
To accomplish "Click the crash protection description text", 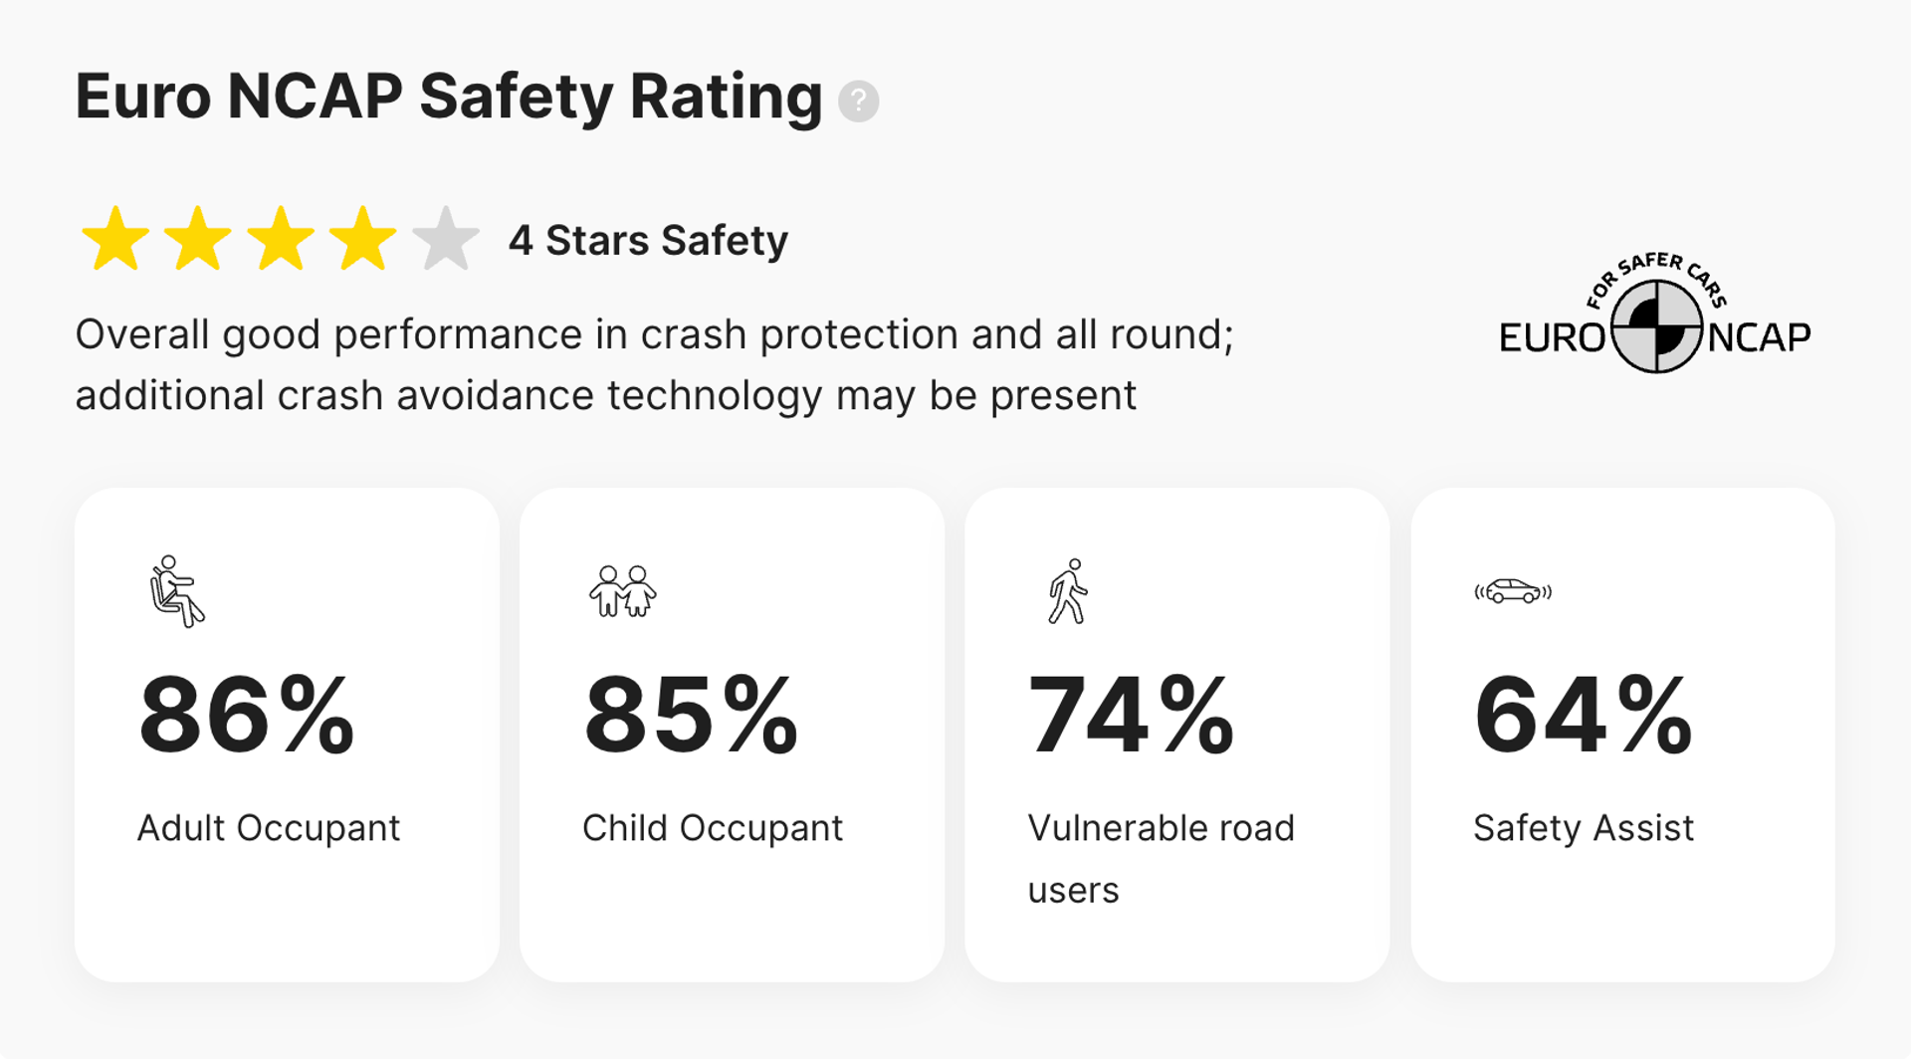I will coord(657,363).
